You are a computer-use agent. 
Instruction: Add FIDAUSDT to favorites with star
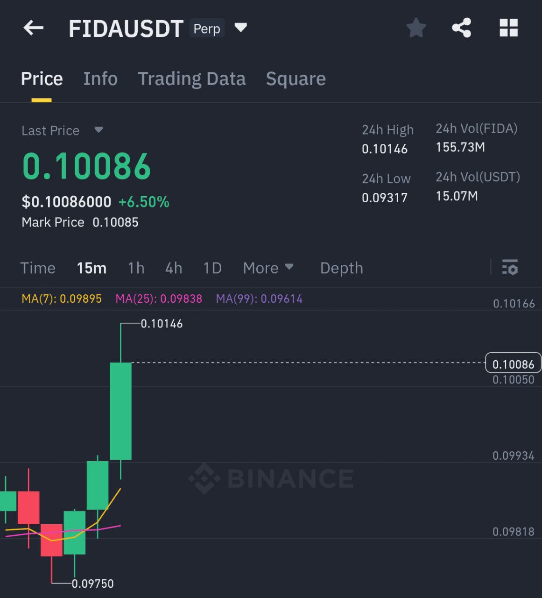416,28
